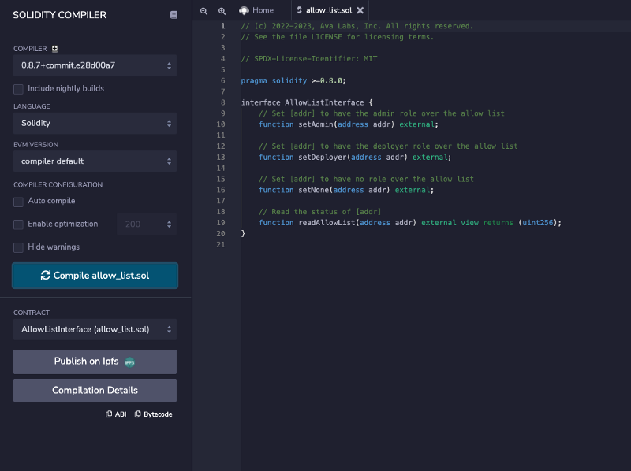Screen dimensions: 631x471
Task: Click the Bytecode copy link text
Action: (158, 414)
